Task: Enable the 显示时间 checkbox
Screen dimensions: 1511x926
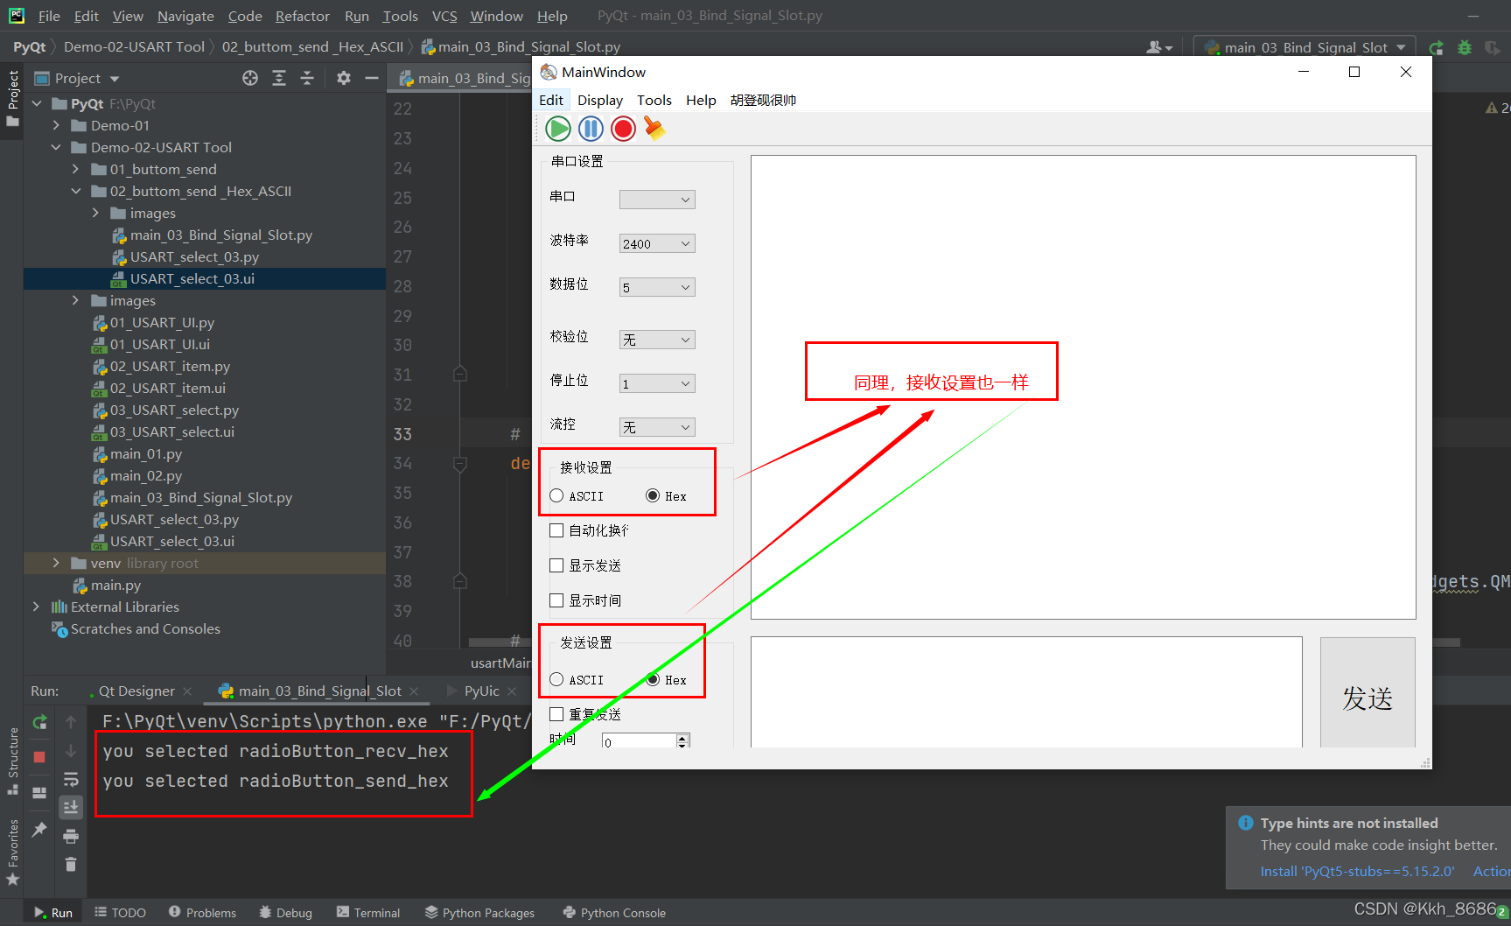Action: tap(556, 600)
